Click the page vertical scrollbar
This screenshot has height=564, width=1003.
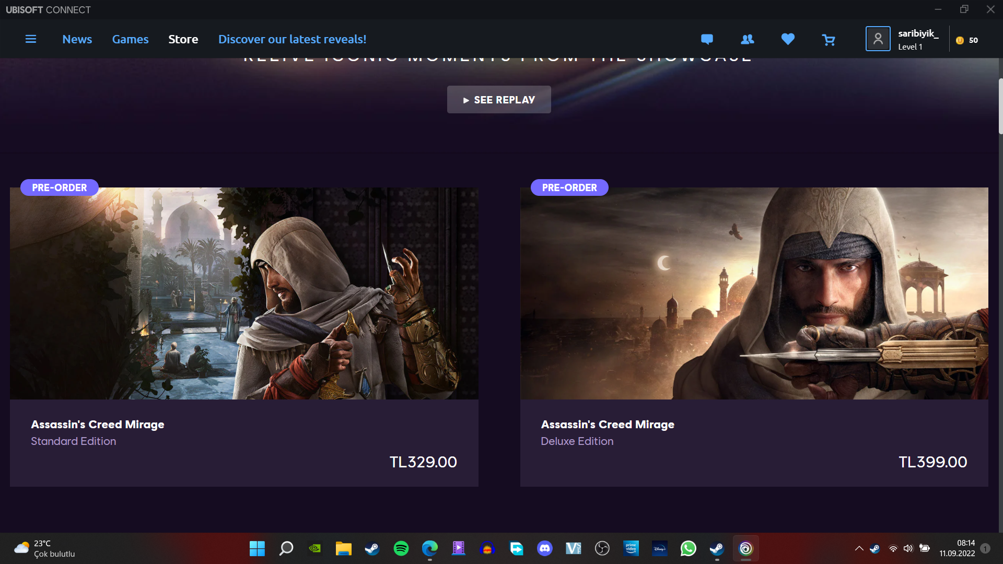1000,107
